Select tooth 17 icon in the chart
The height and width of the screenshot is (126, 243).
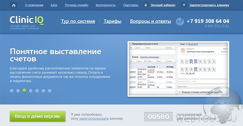(x=187, y=61)
